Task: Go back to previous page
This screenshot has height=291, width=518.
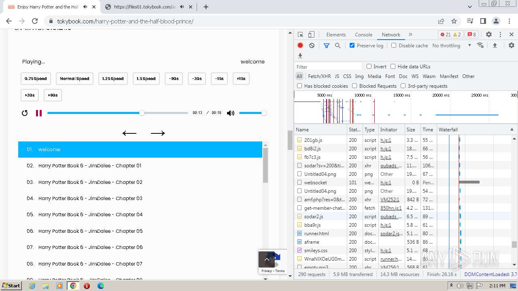Action: click(9, 21)
